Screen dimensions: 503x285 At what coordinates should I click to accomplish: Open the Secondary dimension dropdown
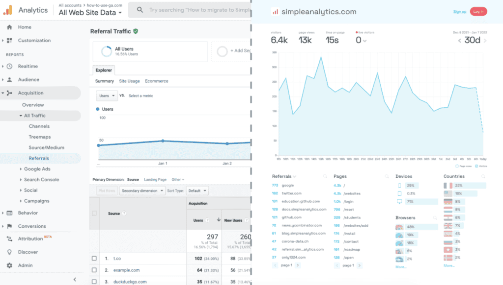pyautogui.click(x=142, y=190)
